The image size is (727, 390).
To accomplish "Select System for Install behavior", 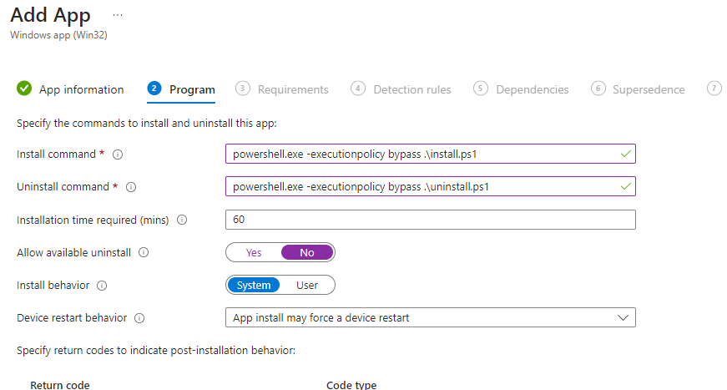I will tap(254, 286).
